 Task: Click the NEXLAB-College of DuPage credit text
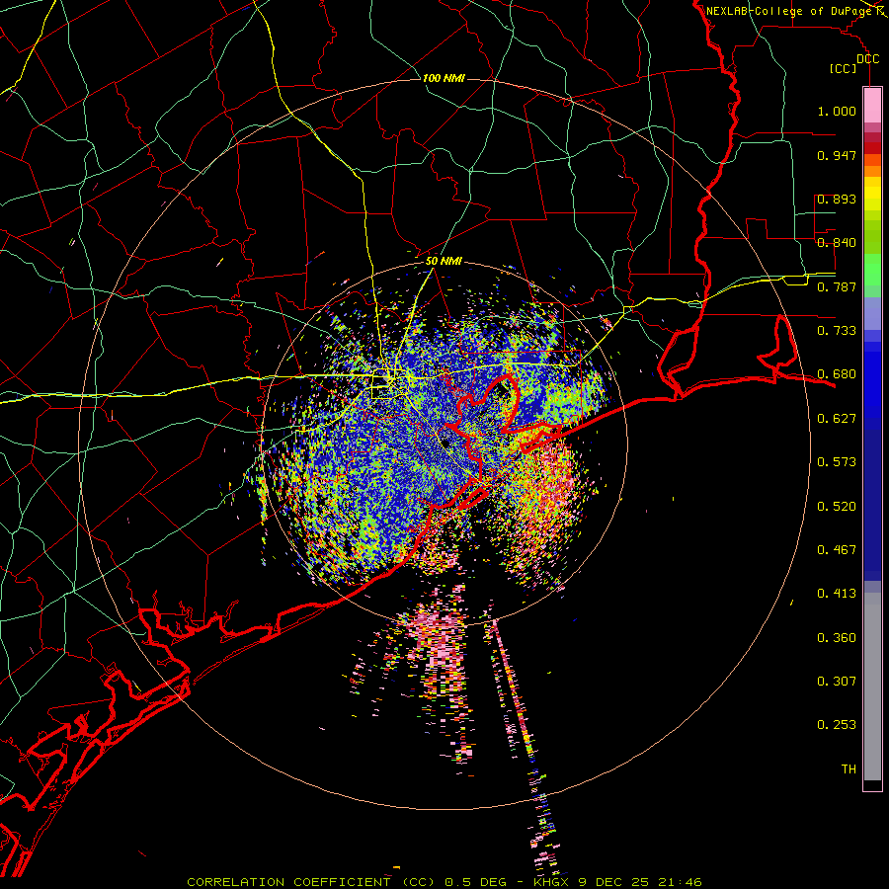[788, 11]
